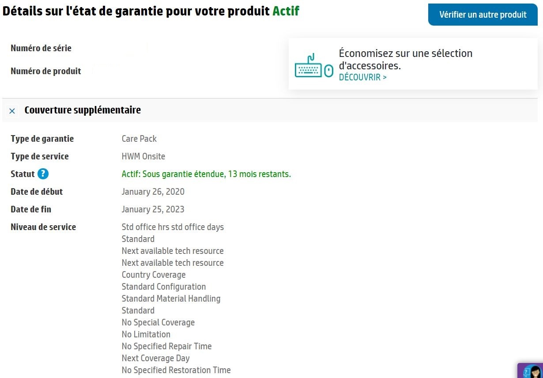Screen dimensions: 543x378
Task: Click the end date January 25, 2023
Action: [153, 209]
